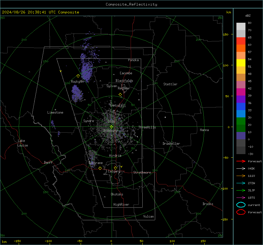Screen dimensions: 263x245
Task: Pick the red 60-65 dBZ color swatch
Action: tap(241, 41)
